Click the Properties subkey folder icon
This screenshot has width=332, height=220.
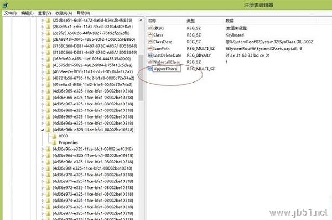55,142
